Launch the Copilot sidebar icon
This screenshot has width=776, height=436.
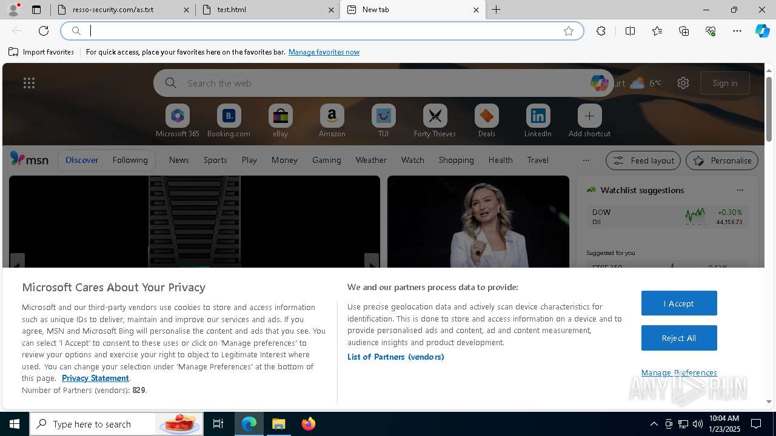(x=762, y=31)
